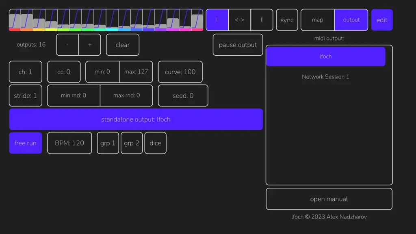Increase outputs with the plus button
Viewport: 416px width, 234px height.
point(90,45)
